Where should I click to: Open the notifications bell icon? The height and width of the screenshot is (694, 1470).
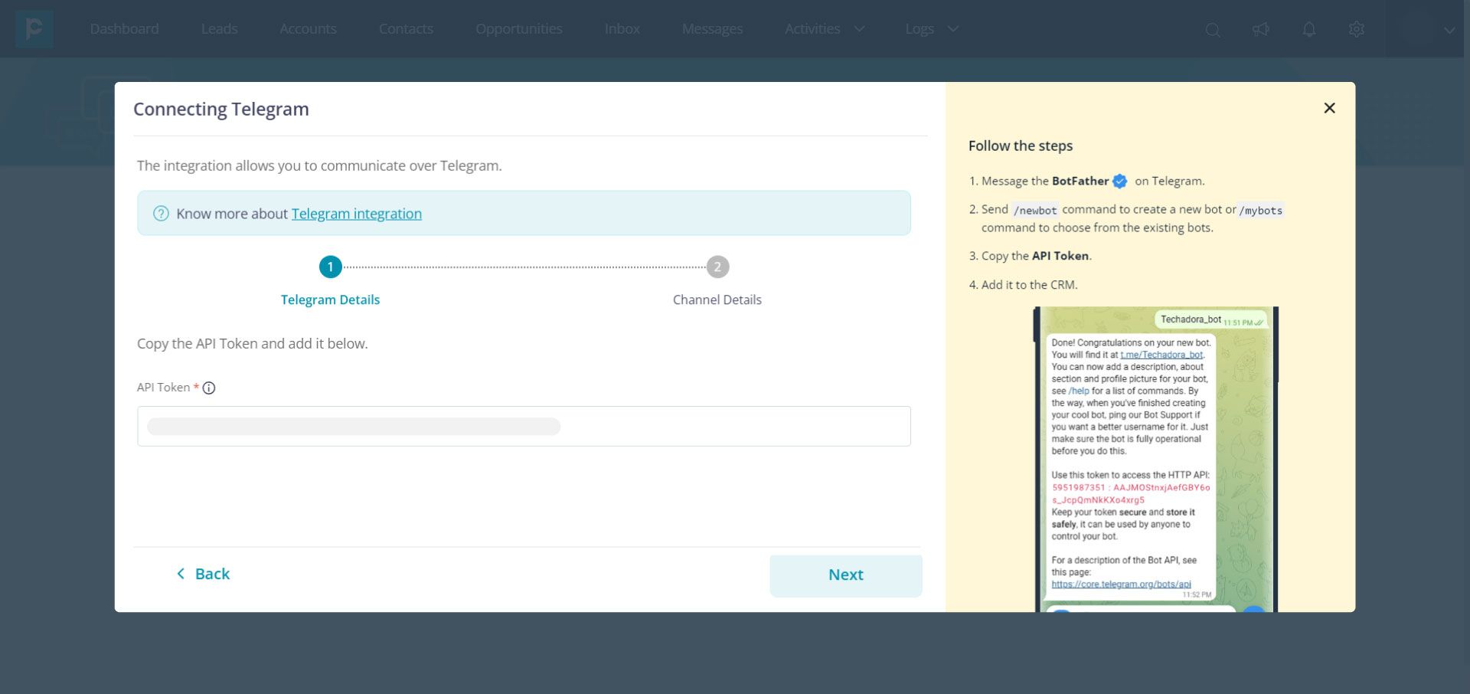point(1309,29)
